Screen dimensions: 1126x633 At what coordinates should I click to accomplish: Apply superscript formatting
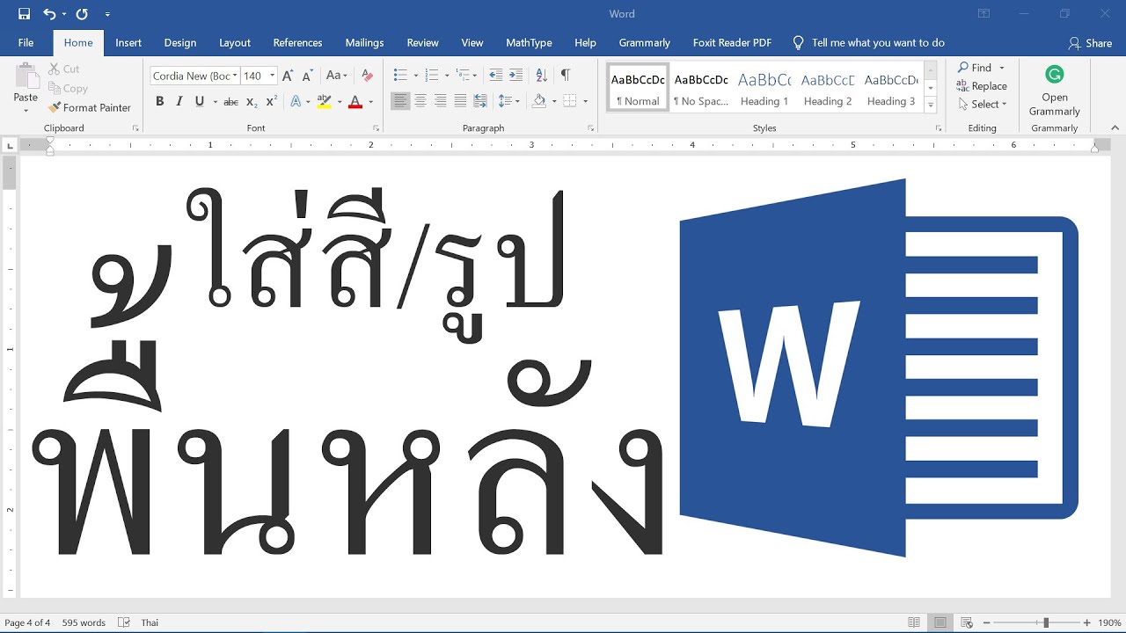[x=272, y=102]
